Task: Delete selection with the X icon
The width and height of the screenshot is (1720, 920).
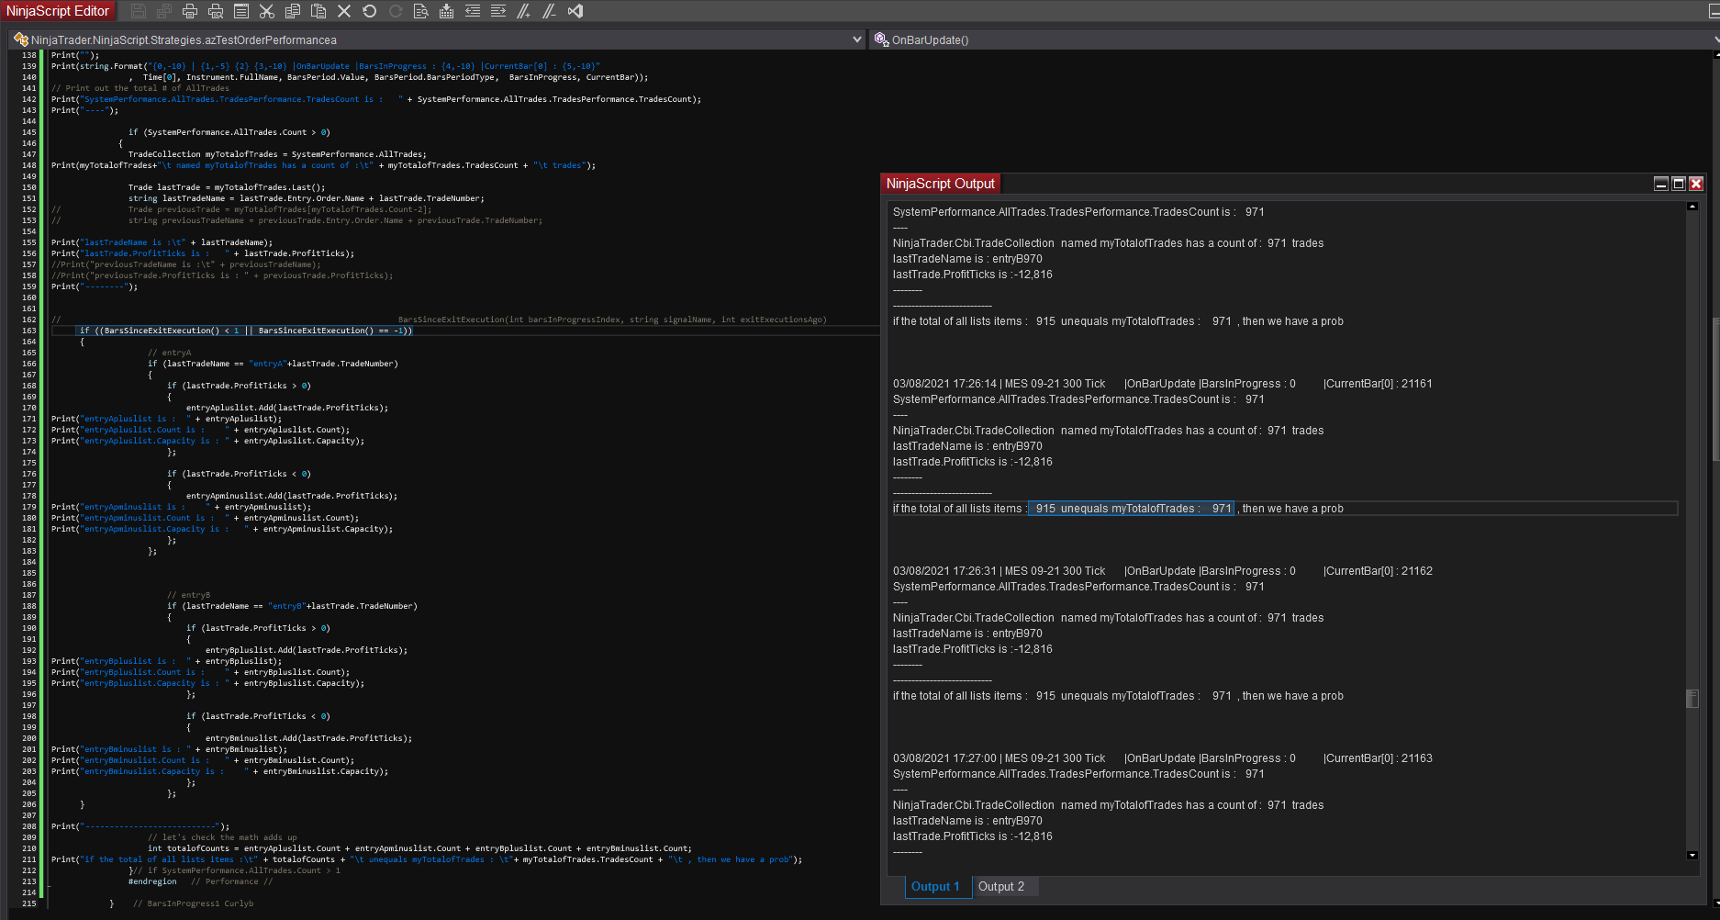Action: coord(344,11)
